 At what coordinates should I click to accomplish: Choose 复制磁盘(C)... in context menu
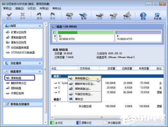[x=85, y=78]
